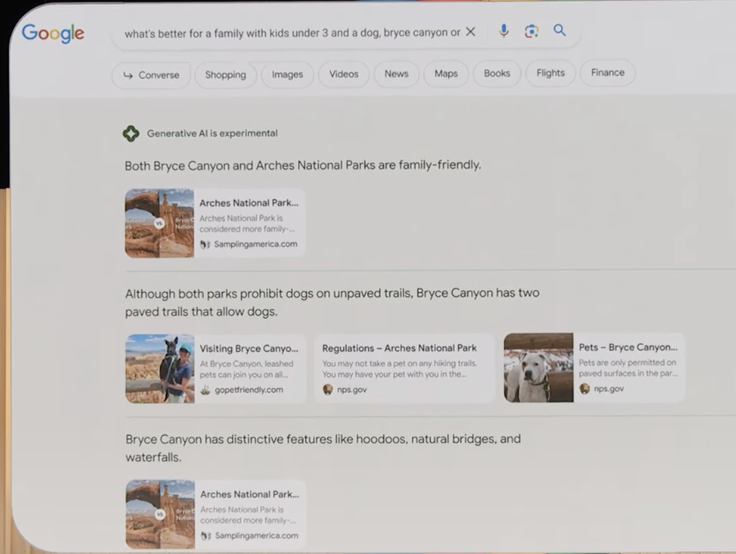Click white dog thumbnail image
Viewport: 736px width, 554px height.
(539, 368)
